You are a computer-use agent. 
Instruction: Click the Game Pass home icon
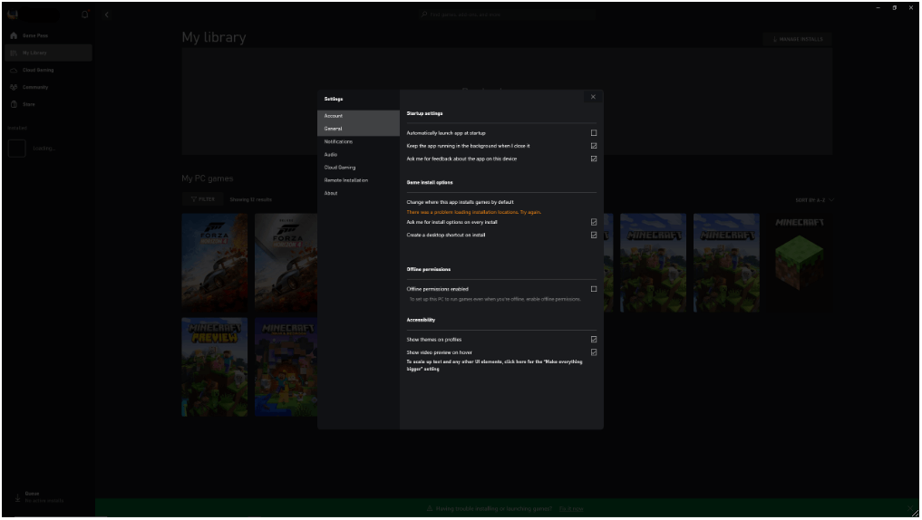tap(14, 36)
